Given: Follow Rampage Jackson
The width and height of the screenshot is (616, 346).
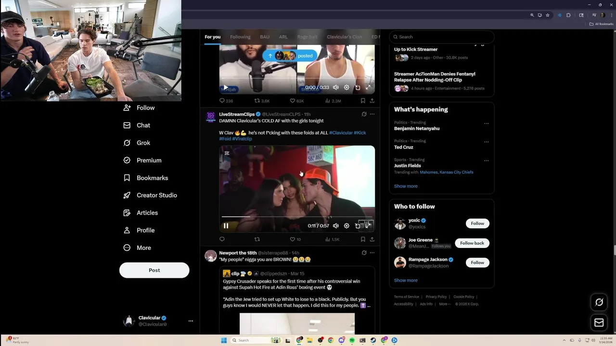Looking at the screenshot, I should click(477, 262).
